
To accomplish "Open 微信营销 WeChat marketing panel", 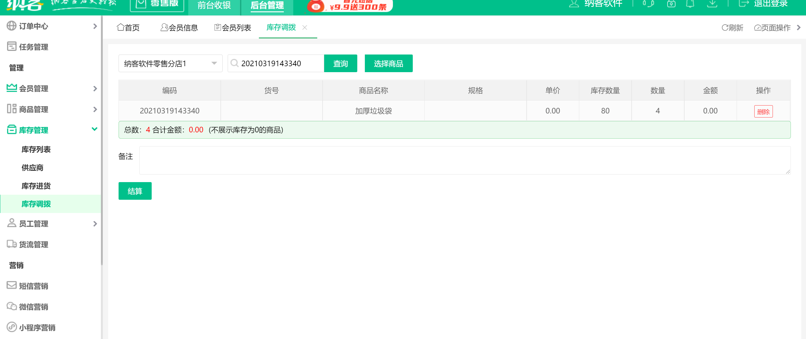I will (34, 307).
